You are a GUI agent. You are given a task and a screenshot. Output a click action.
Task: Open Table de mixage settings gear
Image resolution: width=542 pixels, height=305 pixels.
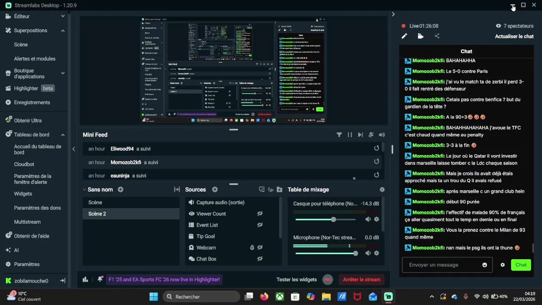[382, 190]
